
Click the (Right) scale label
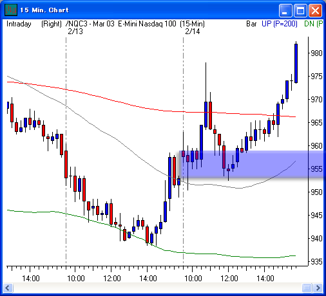[52, 24]
